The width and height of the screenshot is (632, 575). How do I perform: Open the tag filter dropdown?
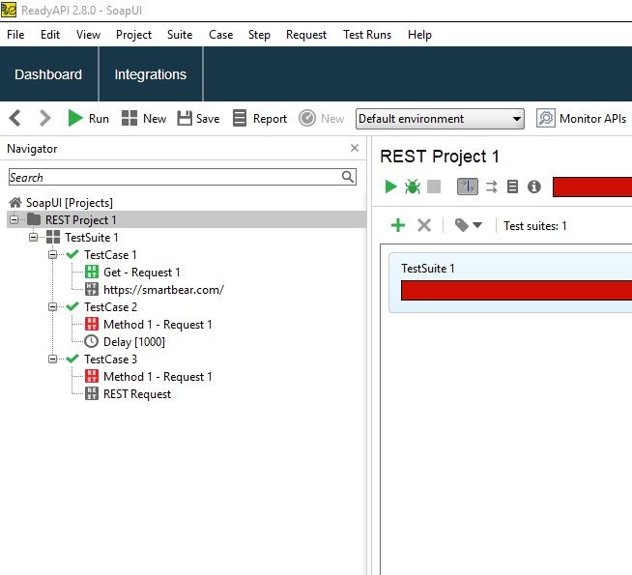469,225
